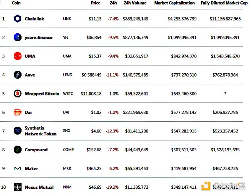This screenshot has width=250, height=195.
Task: Open the Wrapped Bitcoin name link
Action: (42, 94)
